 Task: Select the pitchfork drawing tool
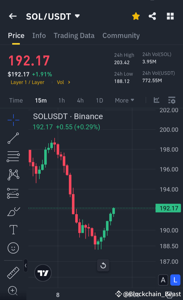click(13, 174)
